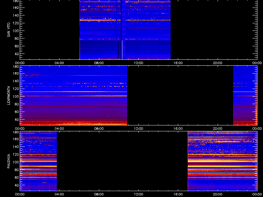Click 04:00 on the Learmonth time axis
Screen dimensions: 263x197
pos(60,129)
